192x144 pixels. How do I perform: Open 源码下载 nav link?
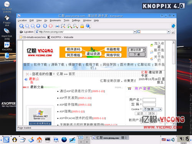click(58, 65)
